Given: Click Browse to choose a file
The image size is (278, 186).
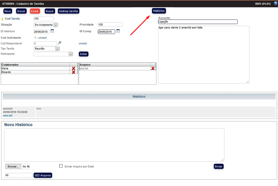Looking at the screenshot, I should (13, 166).
